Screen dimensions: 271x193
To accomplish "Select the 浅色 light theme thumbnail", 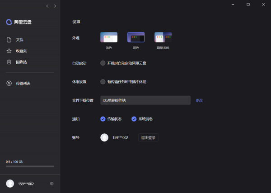I will click(x=109, y=37).
